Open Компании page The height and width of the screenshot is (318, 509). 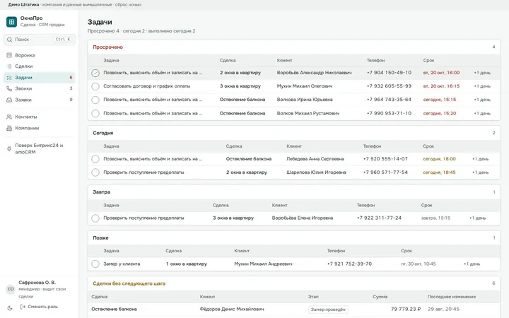[x=40, y=128]
